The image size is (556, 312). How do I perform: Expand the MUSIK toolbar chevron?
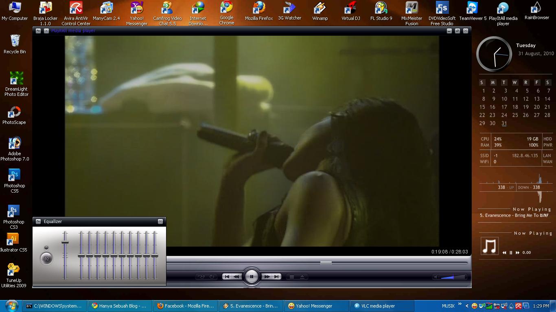pyautogui.click(x=460, y=304)
